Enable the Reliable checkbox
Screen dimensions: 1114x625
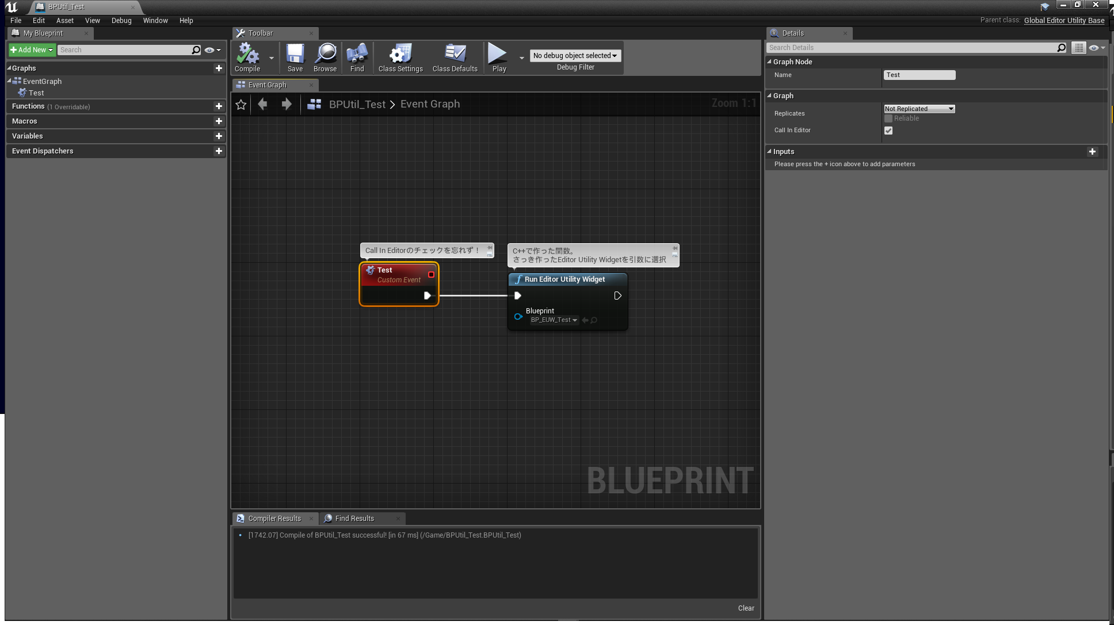pos(888,118)
